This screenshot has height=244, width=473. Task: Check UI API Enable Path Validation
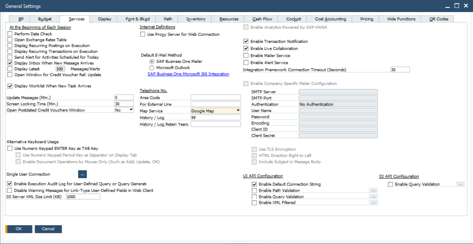pos(254,191)
